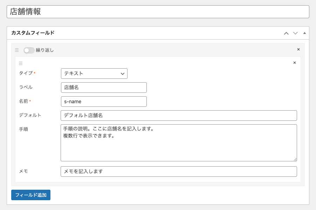Viewport: 316px width, 210px height.
Task: Move カスタムフィールド panel up with arrow
Action: pyautogui.click(x=286, y=33)
